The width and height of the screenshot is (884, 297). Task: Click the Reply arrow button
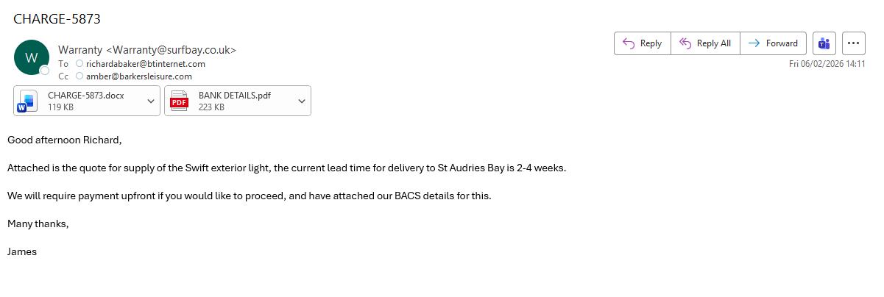[x=642, y=43]
